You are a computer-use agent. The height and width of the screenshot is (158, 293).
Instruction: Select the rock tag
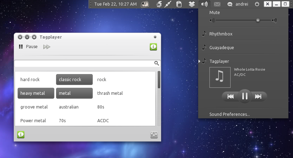point(102,79)
